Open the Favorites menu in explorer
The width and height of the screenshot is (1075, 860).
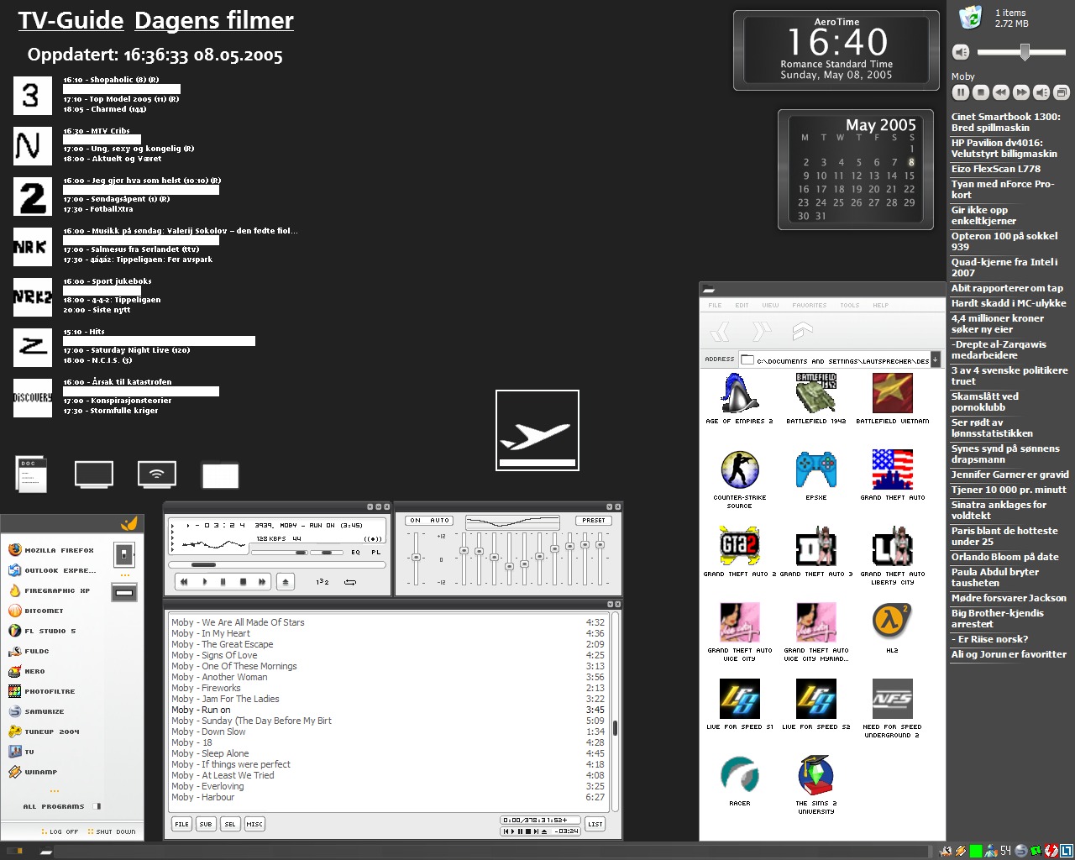click(x=810, y=305)
